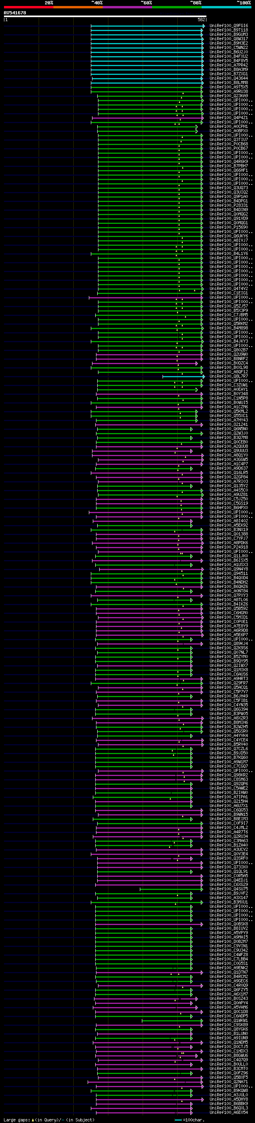Viewport: 255px width, 1123px height.
Task: Click the cyan alignment bar for UniRef100_B4FXU2
Action: (x=147, y=57)
